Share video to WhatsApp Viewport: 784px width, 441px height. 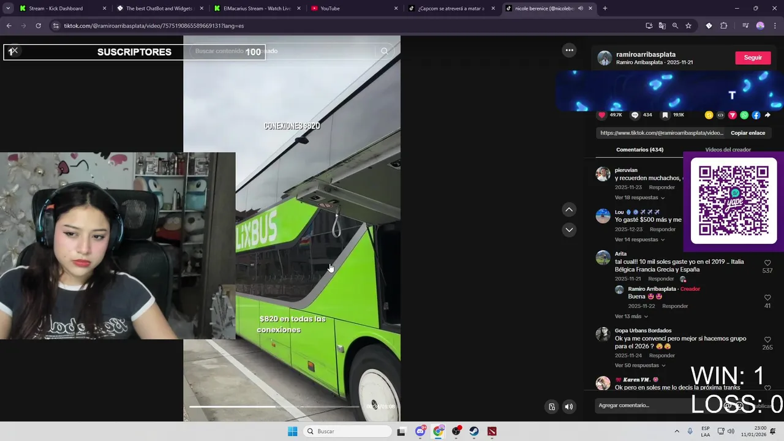(x=744, y=115)
